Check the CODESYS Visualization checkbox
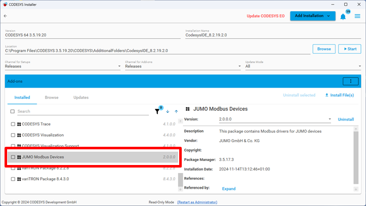 tap(13, 135)
